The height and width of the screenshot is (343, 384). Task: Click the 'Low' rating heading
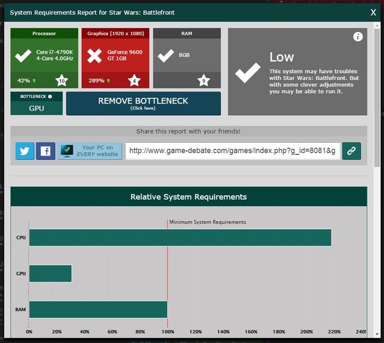(x=282, y=57)
